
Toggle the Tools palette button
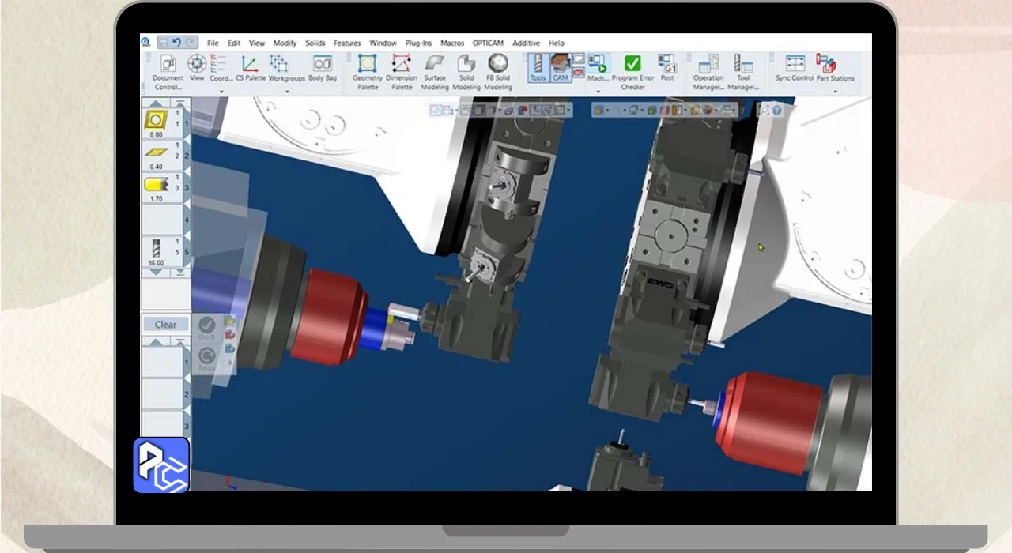[x=538, y=67]
